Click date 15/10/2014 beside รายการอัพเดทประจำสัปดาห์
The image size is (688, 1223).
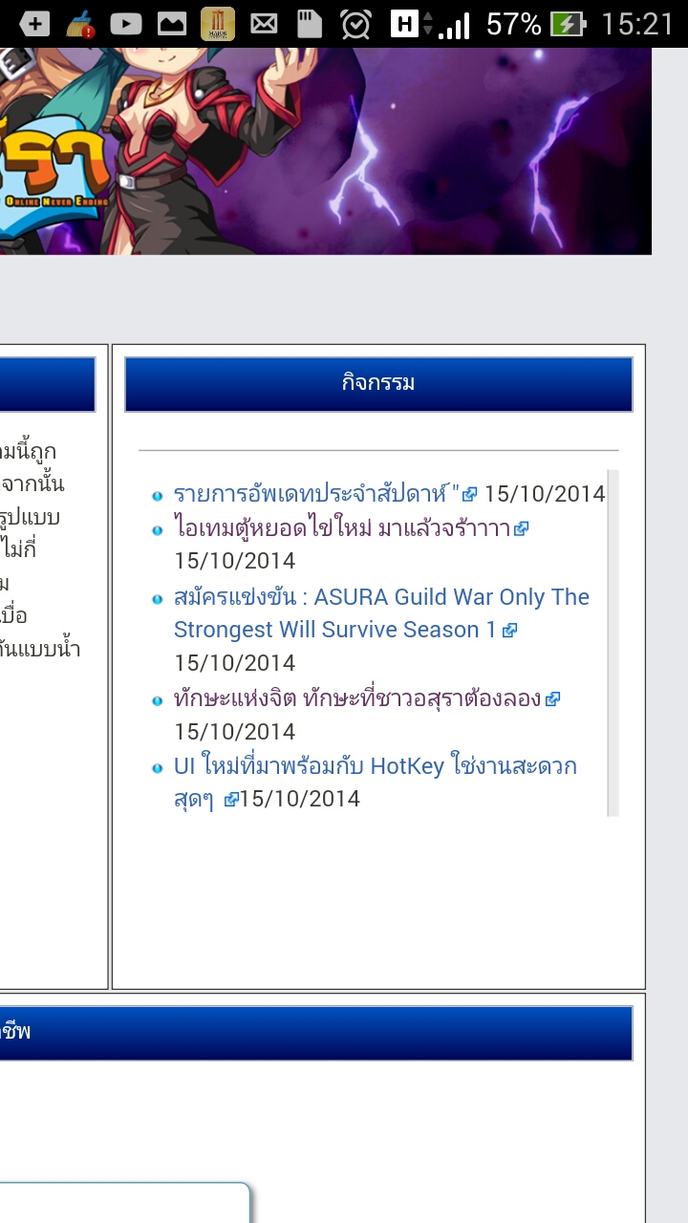[x=545, y=494]
